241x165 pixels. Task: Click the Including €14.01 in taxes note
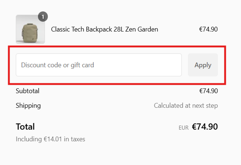click(x=50, y=139)
